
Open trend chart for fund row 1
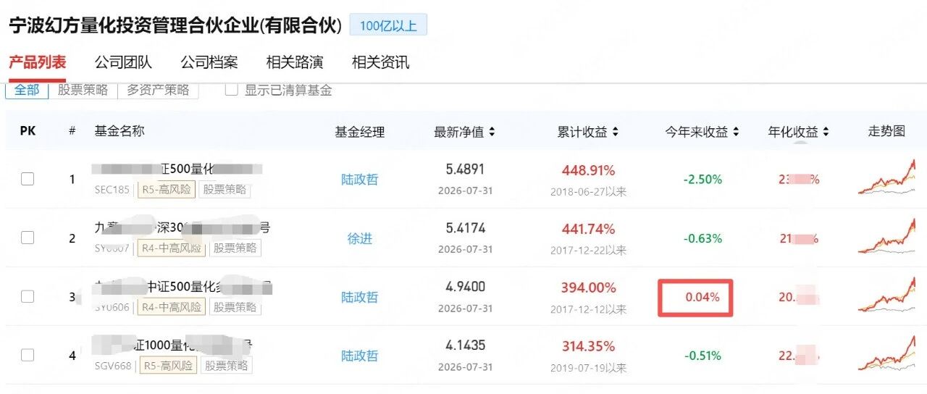[x=887, y=177]
